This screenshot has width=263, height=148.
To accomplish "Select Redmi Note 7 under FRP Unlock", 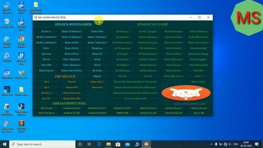I will tap(97, 82).
